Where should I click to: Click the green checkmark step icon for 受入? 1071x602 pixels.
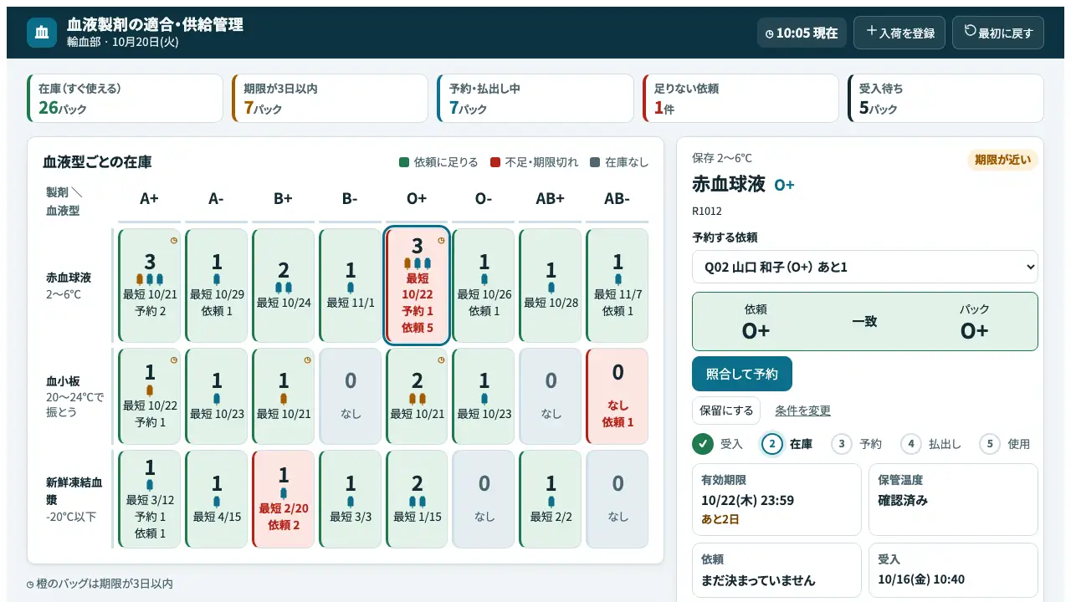703,444
